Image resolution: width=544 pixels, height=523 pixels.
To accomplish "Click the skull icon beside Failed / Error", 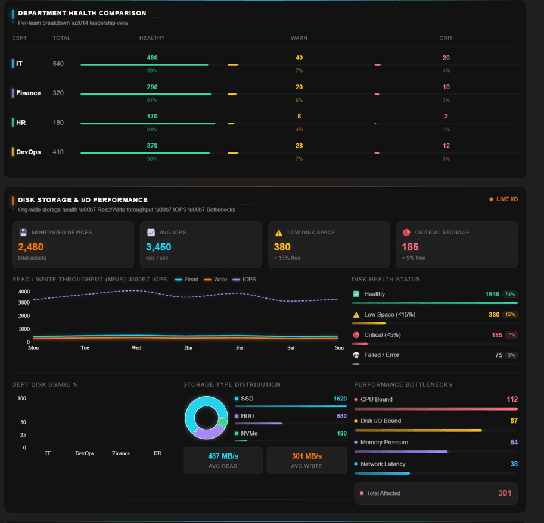I will pos(356,355).
